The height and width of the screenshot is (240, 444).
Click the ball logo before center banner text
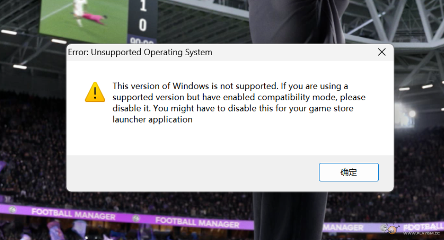coord(136,218)
